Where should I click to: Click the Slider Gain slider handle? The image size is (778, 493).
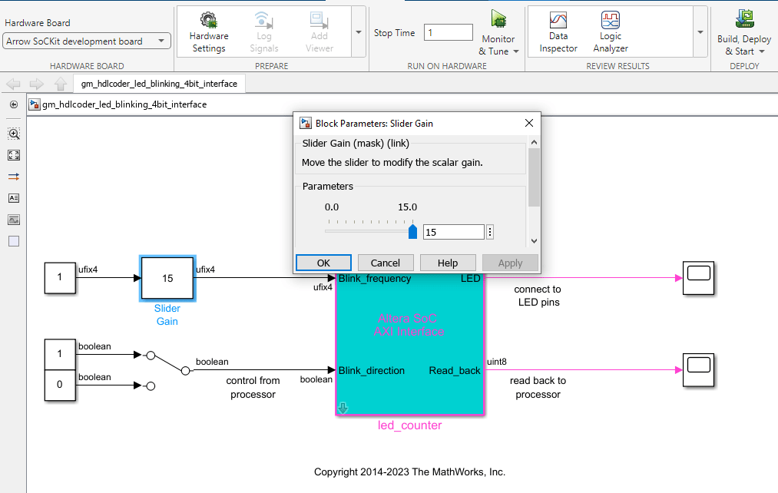point(412,232)
